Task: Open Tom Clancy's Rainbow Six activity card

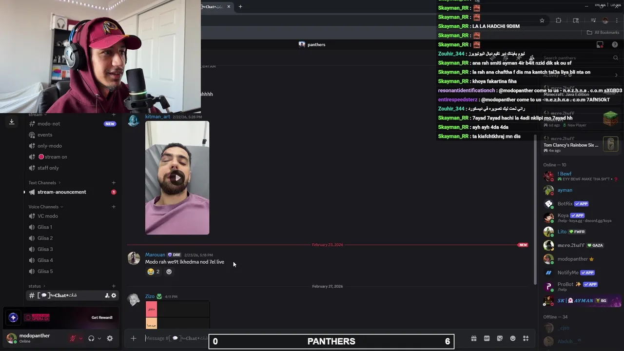Action: coord(581,144)
